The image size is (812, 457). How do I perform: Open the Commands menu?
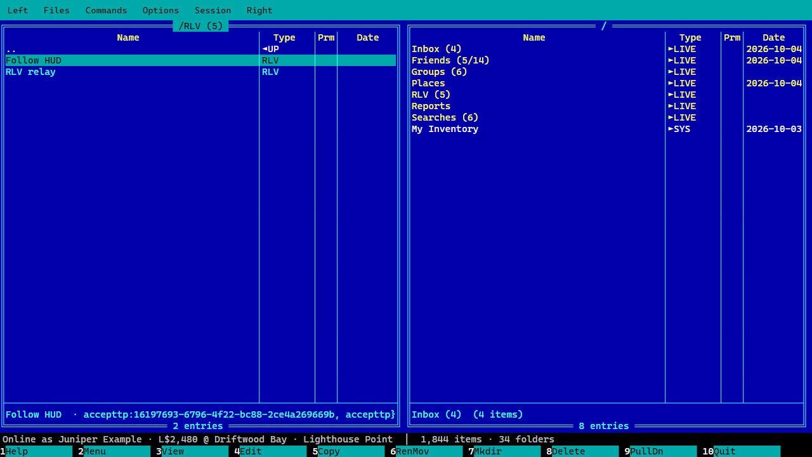[107, 10]
